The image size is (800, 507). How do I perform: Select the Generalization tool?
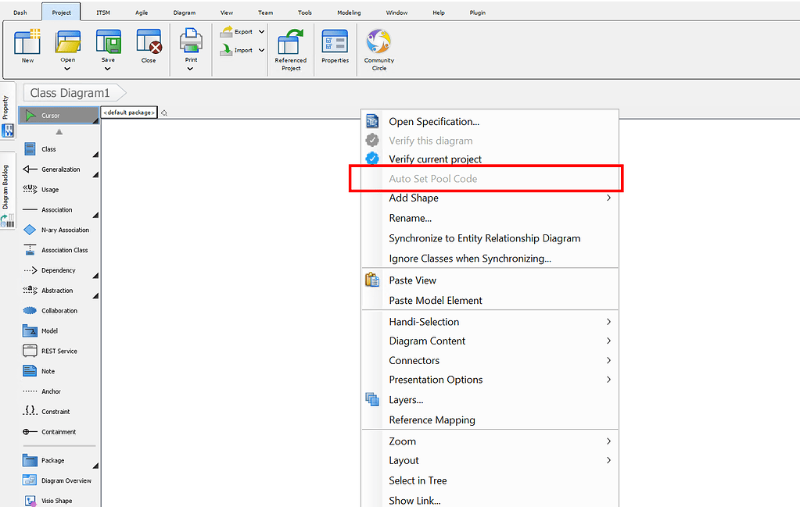[59, 169]
